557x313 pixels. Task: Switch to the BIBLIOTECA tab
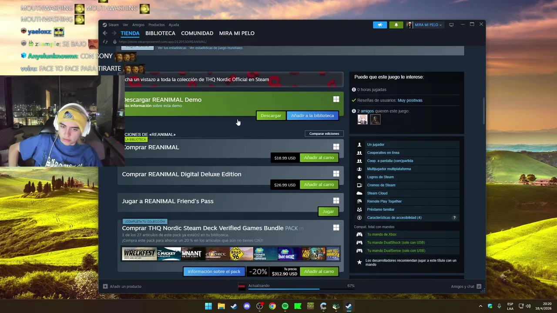pyautogui.click(x=160, y=33)
